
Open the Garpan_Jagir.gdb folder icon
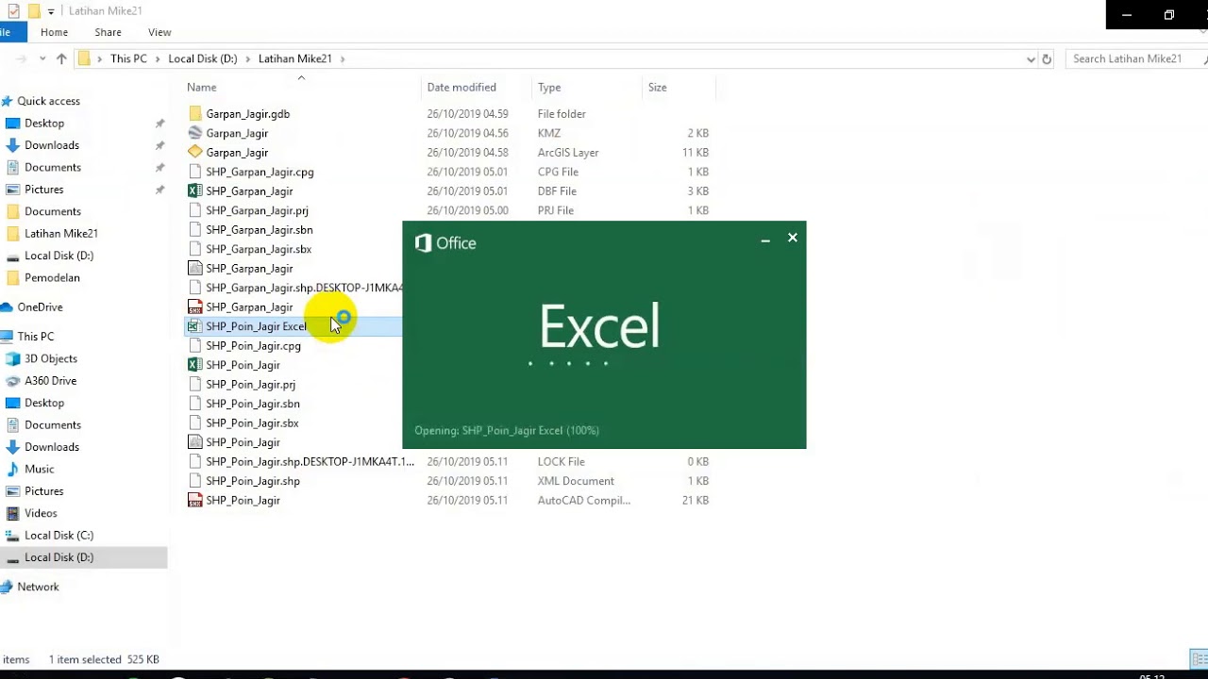195,114
